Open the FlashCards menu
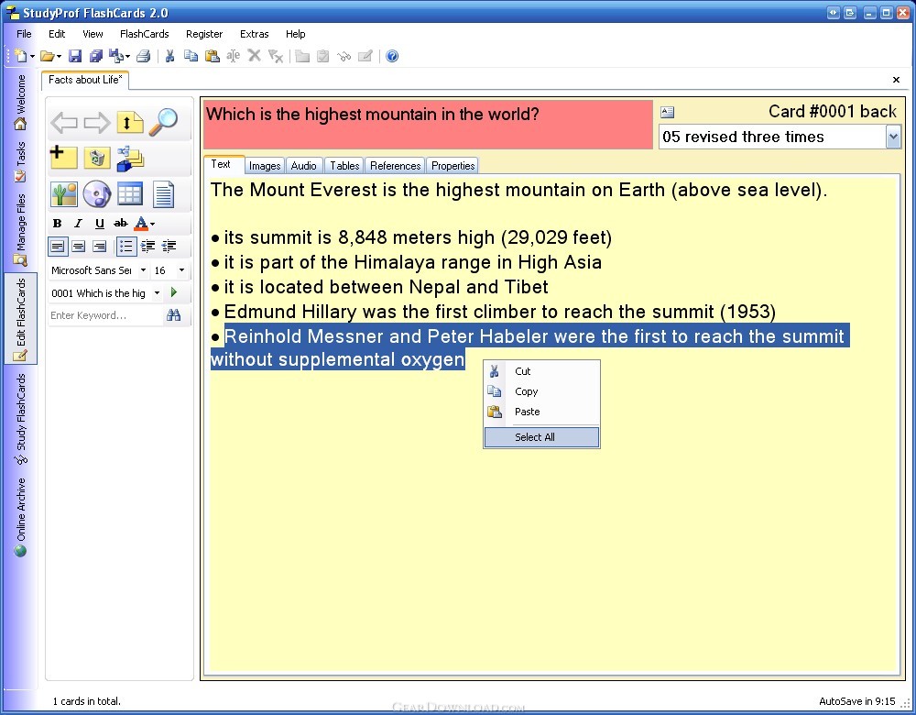Screen dimensions: 916x715 click(x=145, y=34)
